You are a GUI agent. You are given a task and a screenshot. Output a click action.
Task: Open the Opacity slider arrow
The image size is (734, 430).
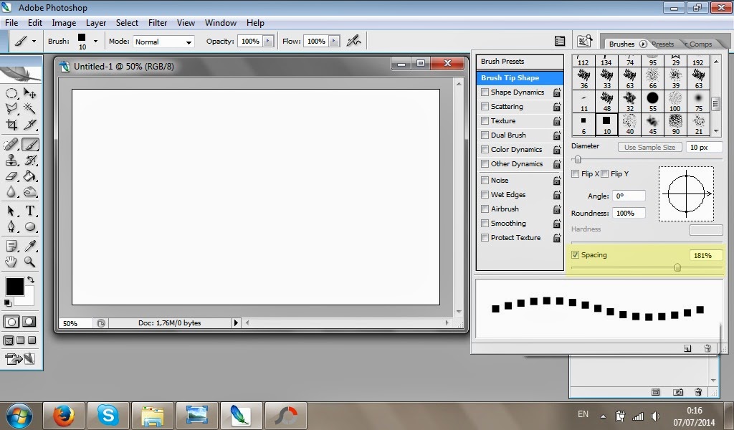pyautogui.click(x=268, y=41)
